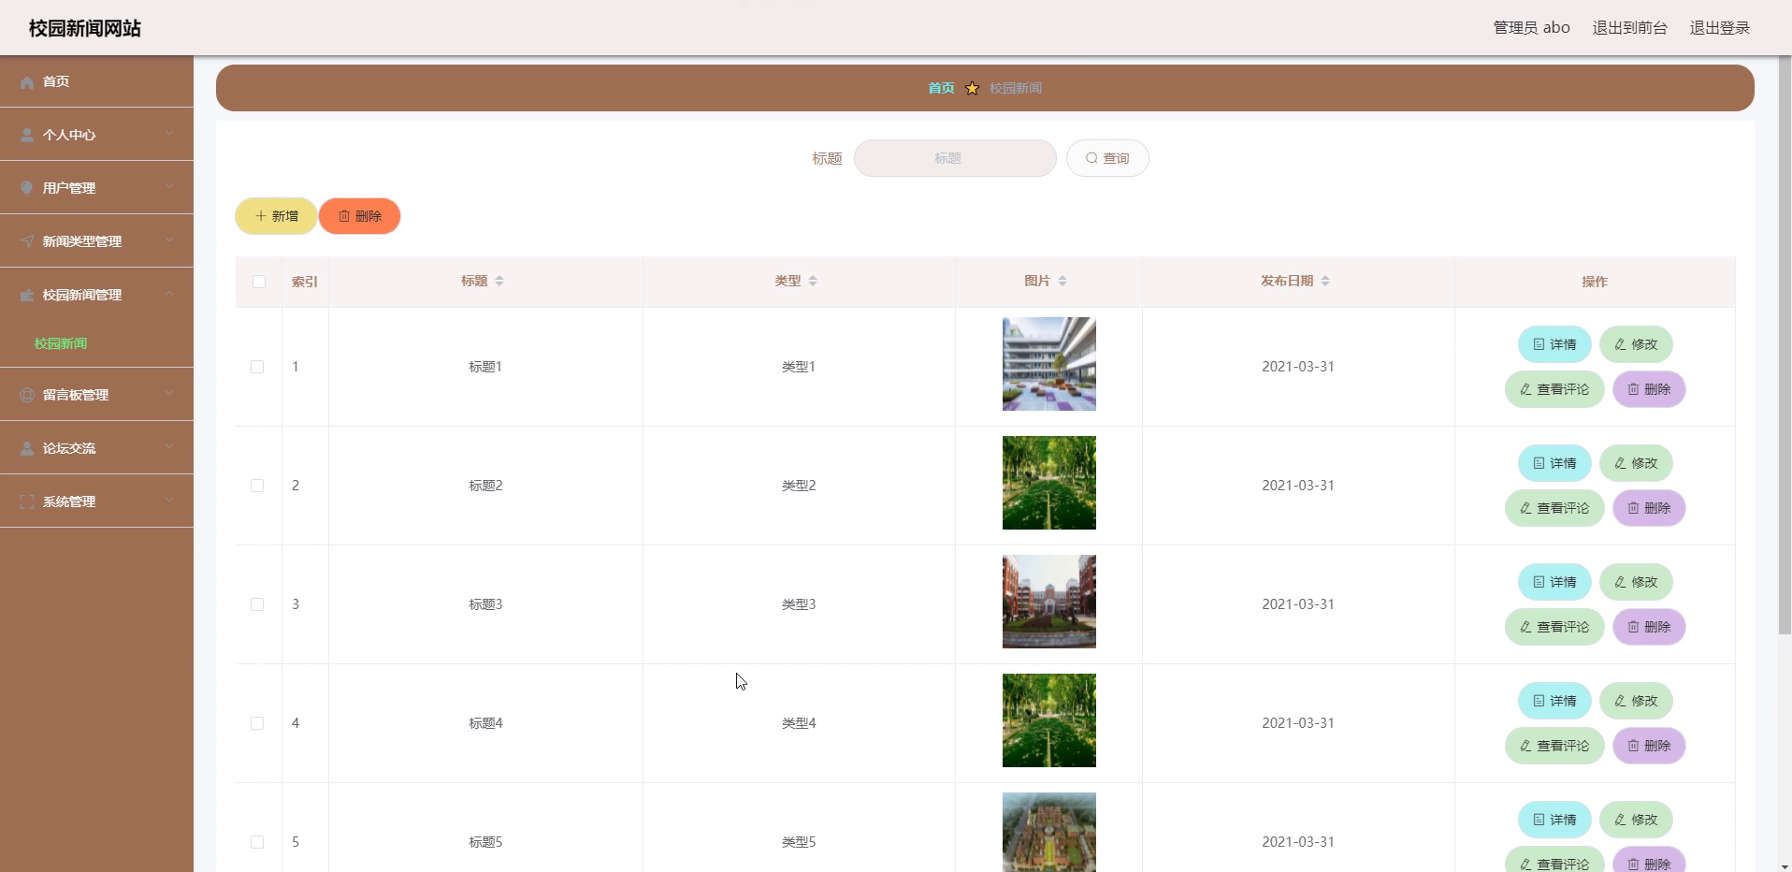Open the 用户管理 sidebar menu
This screenshot has height=872, width=1792.
point(96,188)
